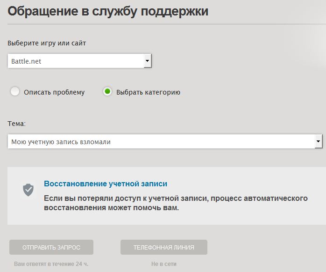Click the 'Описать проблему' label text
Screen dimensions: 326x272
(x=54, y=92)
